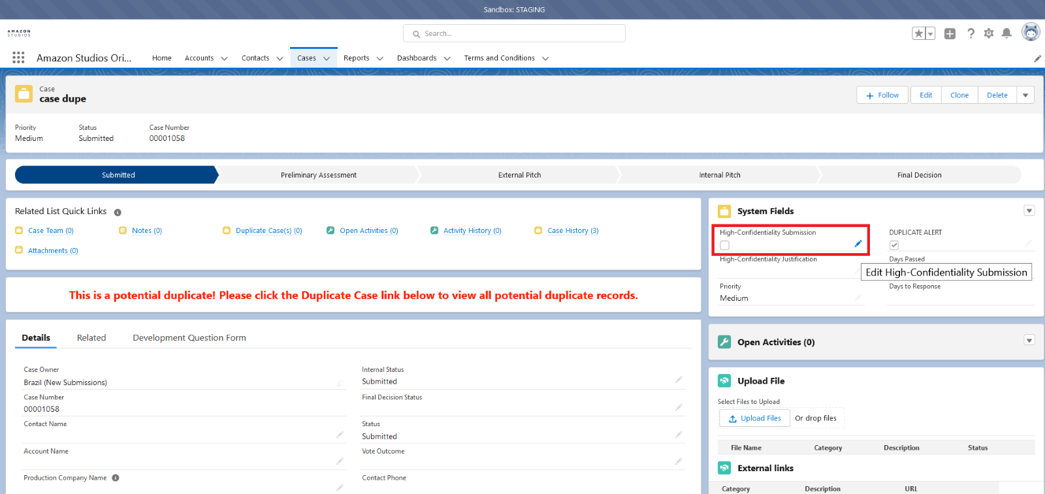The image size is (1045, 494).
Task: Click the info icon beside Related List Quick Links
Action: (118, 212)
